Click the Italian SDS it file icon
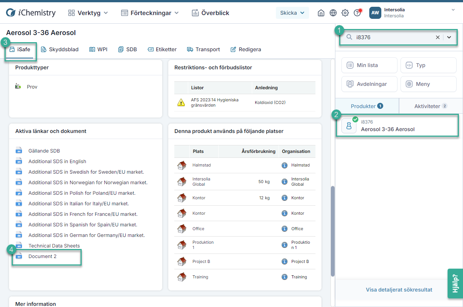The height and width of the screenshot is (307, 463). click(x=19, y=203)
